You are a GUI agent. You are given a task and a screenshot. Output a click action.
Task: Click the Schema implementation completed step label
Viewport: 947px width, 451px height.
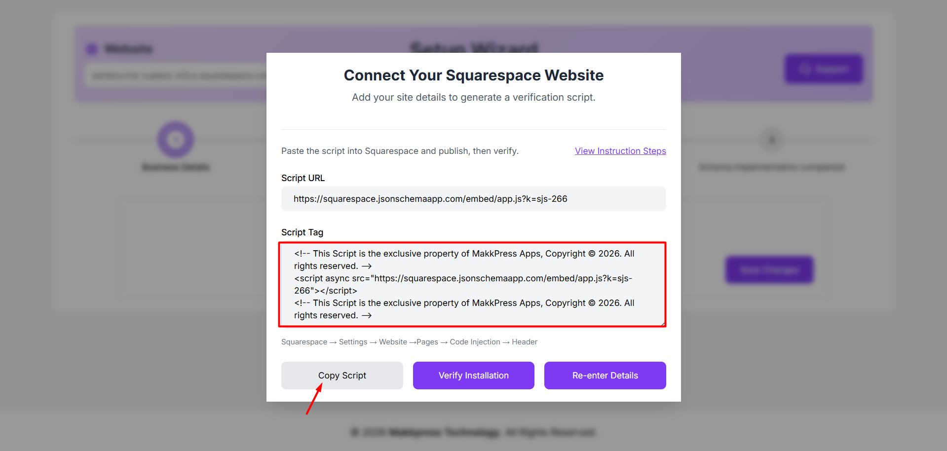click(x=772, y=167)
